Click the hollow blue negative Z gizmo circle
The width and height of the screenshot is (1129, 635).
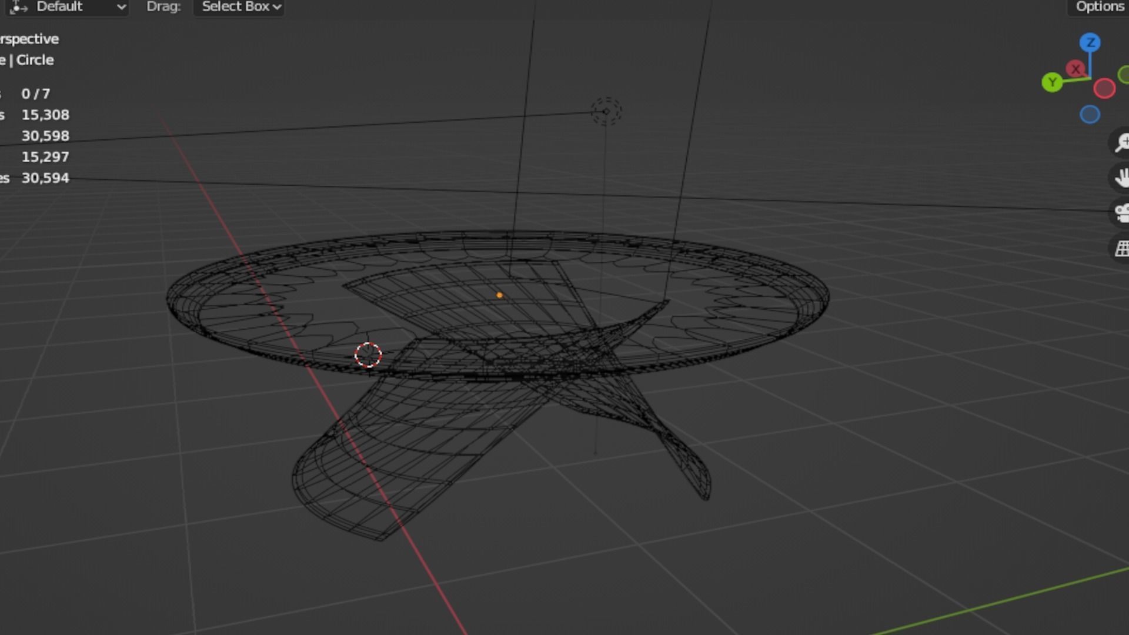(1090, 115)
